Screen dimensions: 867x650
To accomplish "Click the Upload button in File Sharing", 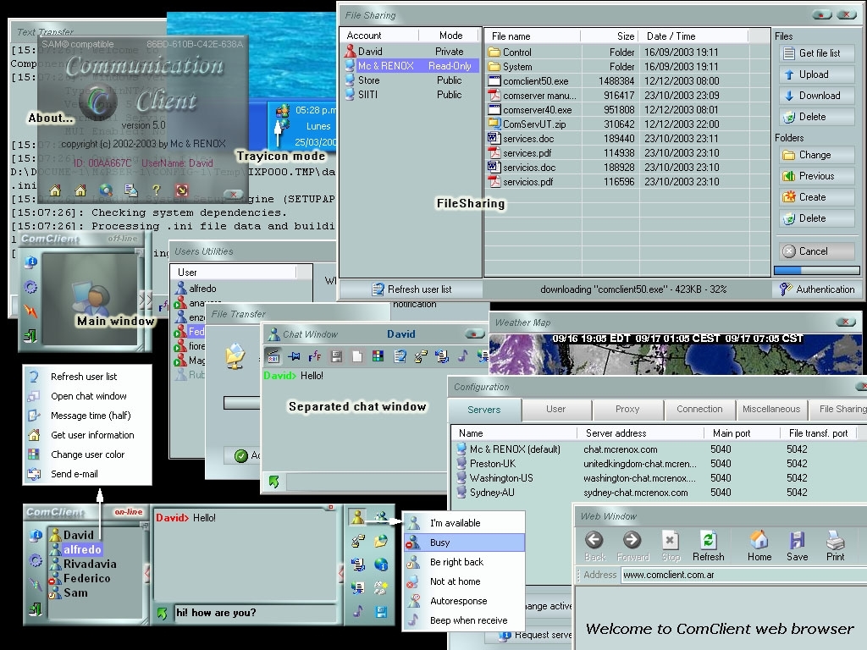I will (817, 74).
